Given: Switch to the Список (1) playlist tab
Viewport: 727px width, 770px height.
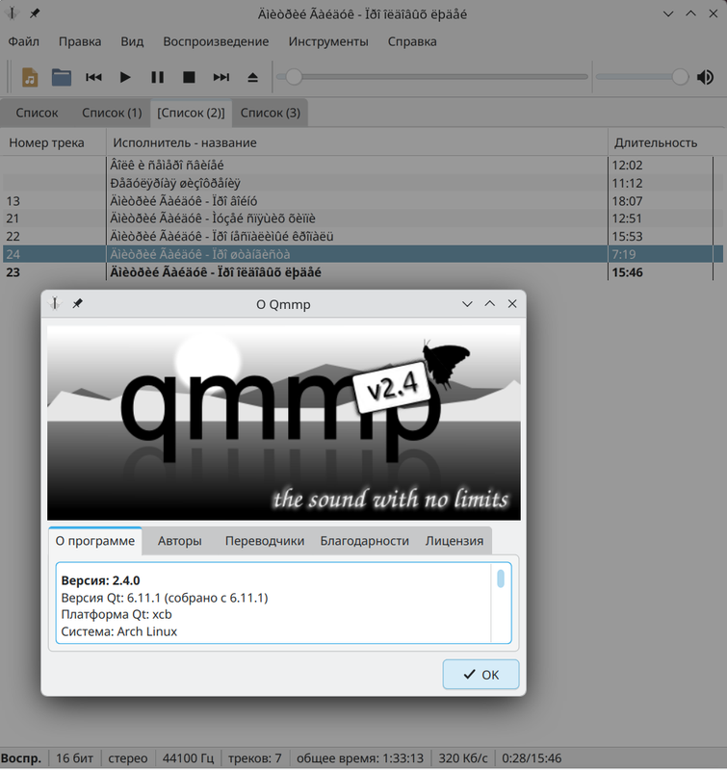Looking at the screenshot, I should click(112, 113).
